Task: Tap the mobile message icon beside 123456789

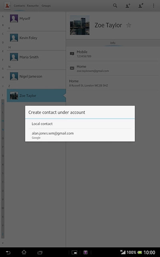Action: pyautogui.click(x=72, y=53)
